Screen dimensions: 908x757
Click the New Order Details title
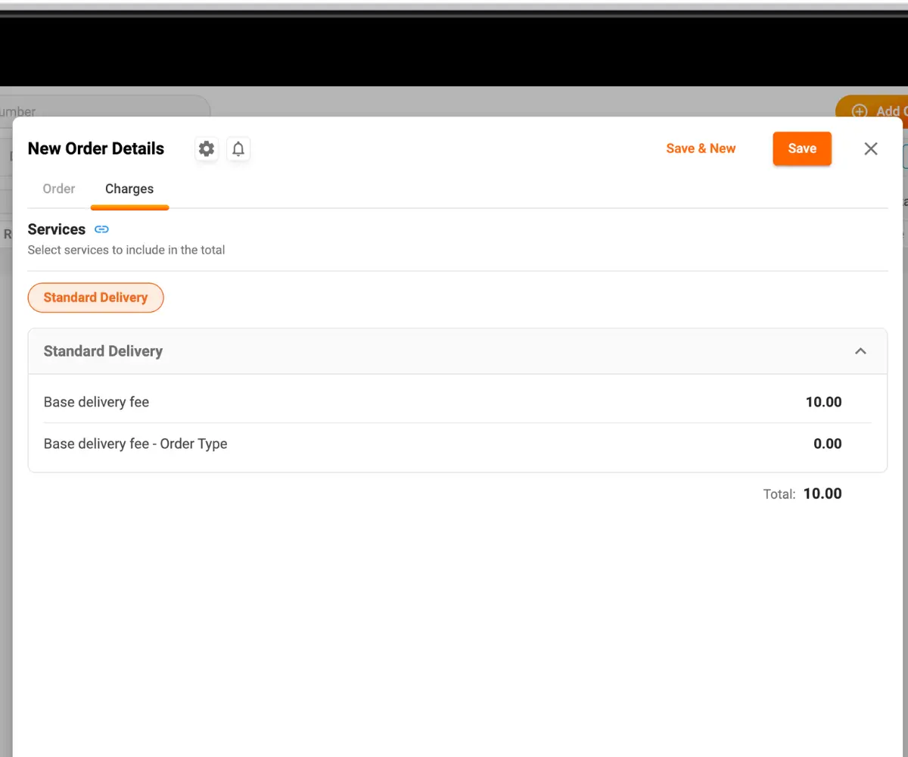[x=96, y=148]
